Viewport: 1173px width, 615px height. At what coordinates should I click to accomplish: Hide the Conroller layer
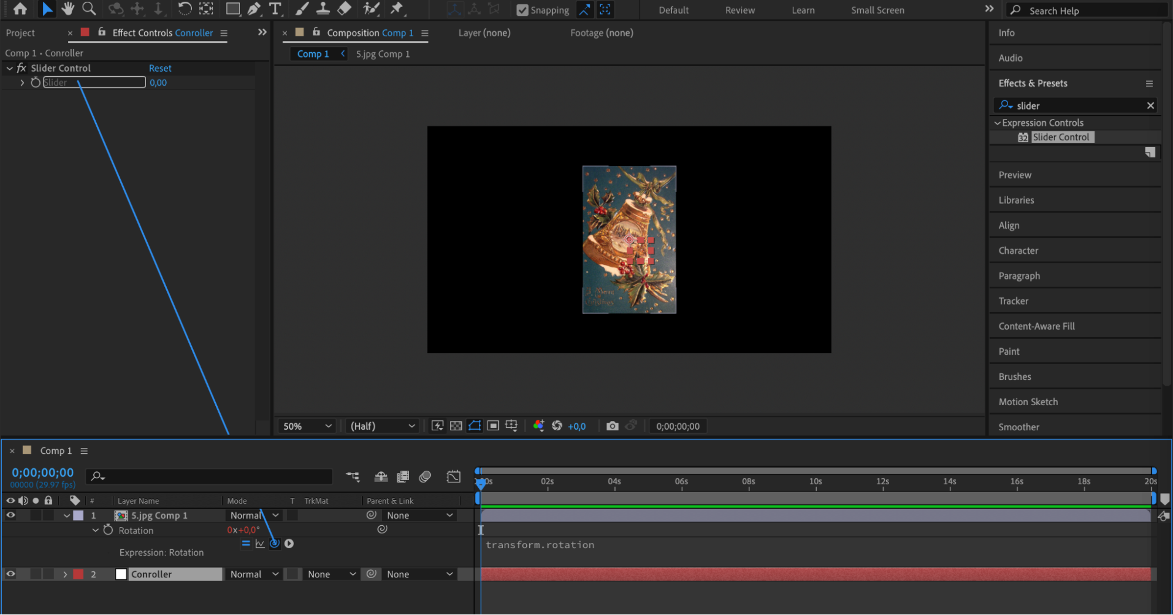coord(11,575)
